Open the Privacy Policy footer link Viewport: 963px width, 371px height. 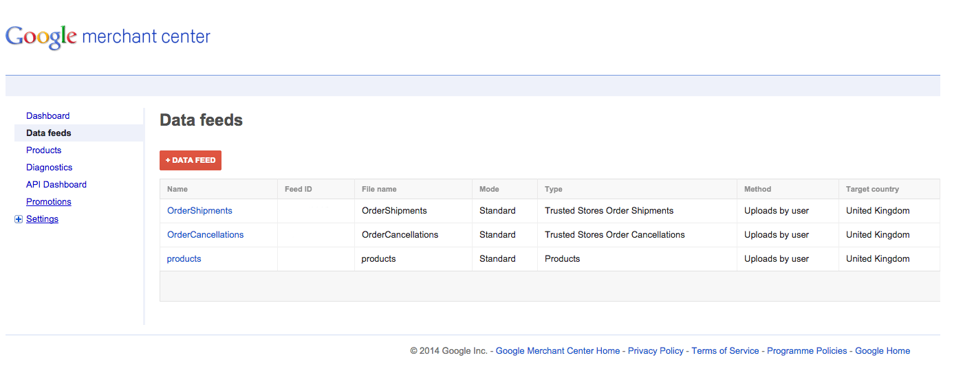click(x=656, y=351)
